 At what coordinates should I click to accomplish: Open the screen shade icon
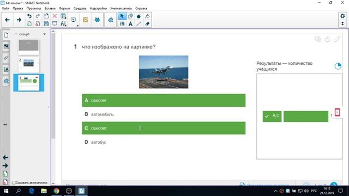coord(55,23)
